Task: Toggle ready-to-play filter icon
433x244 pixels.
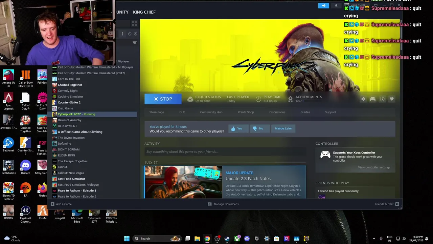Action: click(135, 34)
